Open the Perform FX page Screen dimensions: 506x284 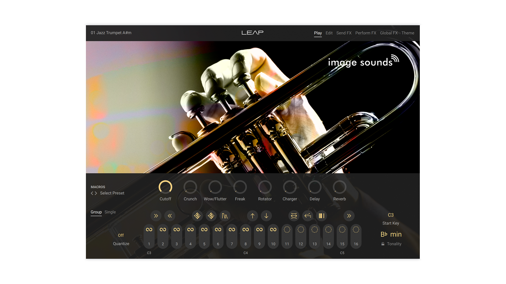point(366,33)
